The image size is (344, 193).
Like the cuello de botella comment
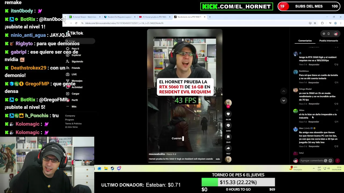click(x=336, y=83)
